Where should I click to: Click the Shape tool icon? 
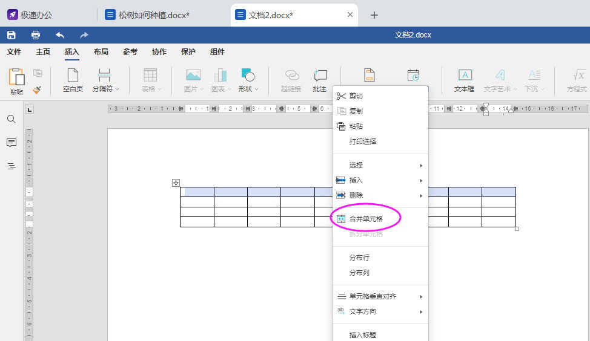pos(248,75)
